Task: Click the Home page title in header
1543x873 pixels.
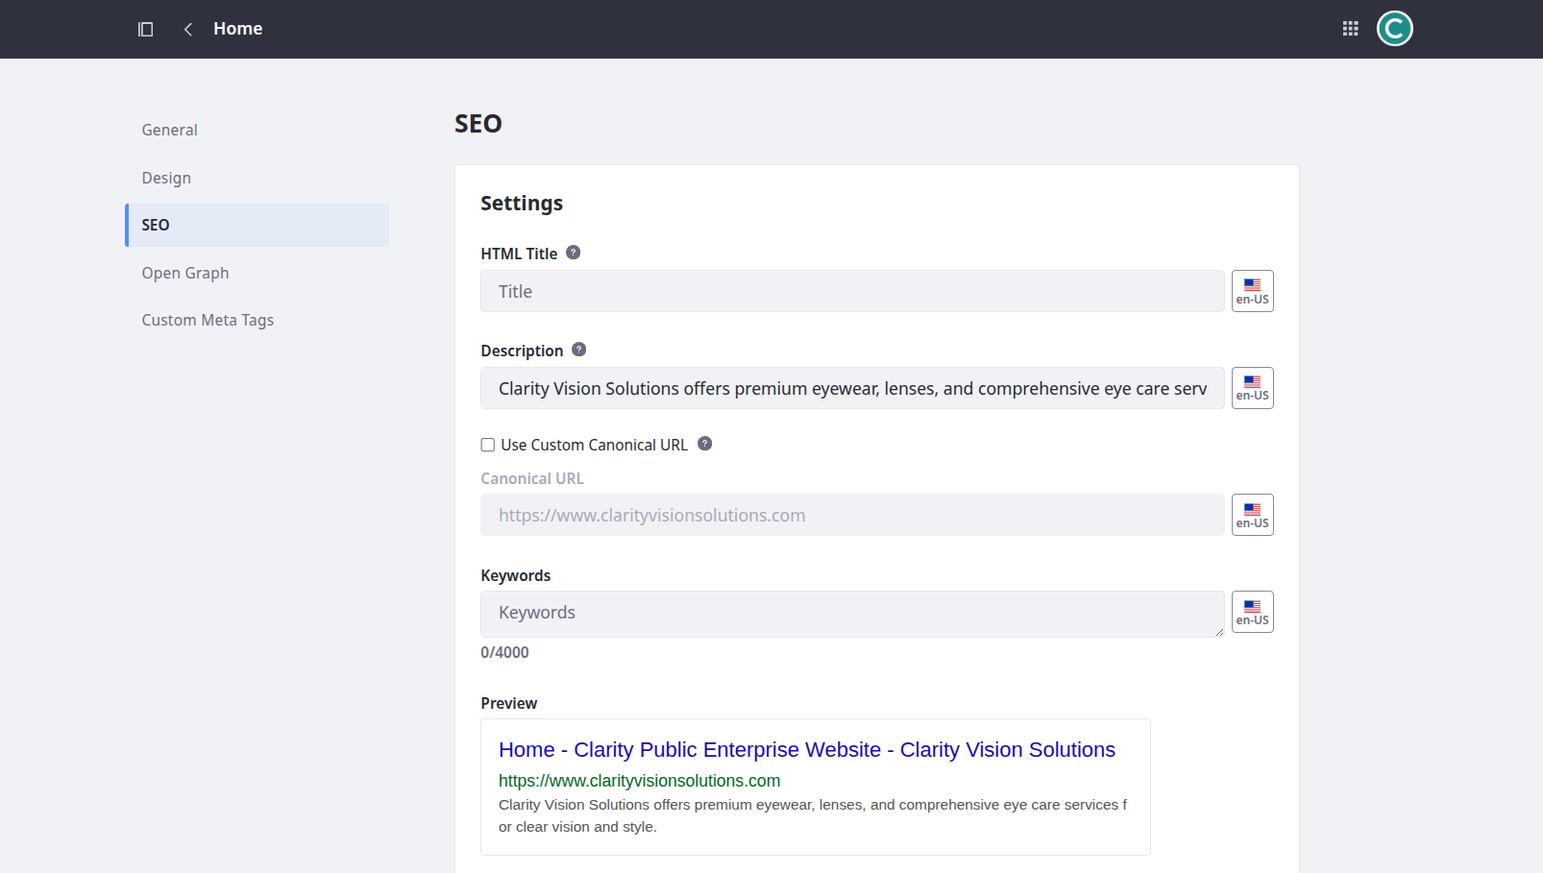Action: pos(238,29)
